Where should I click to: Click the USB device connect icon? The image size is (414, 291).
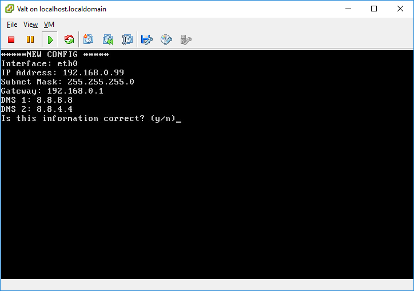(x=186, y=40)
